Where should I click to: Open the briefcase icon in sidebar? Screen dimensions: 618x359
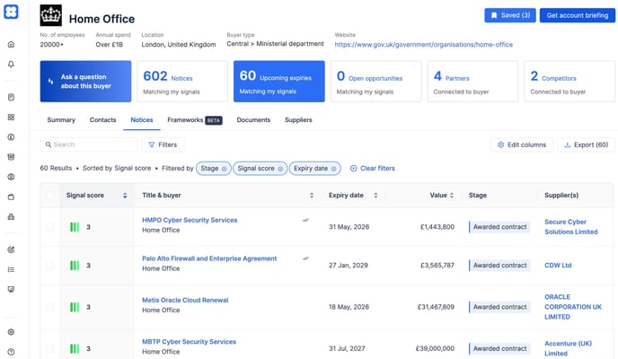11,197
